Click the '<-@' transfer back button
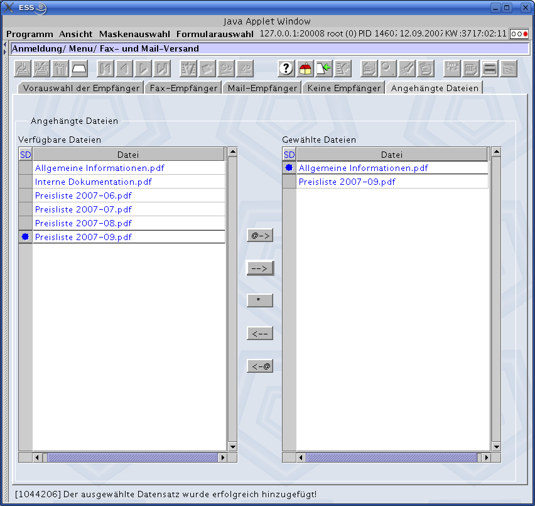 pyautogui.click(x=260, y=366)
